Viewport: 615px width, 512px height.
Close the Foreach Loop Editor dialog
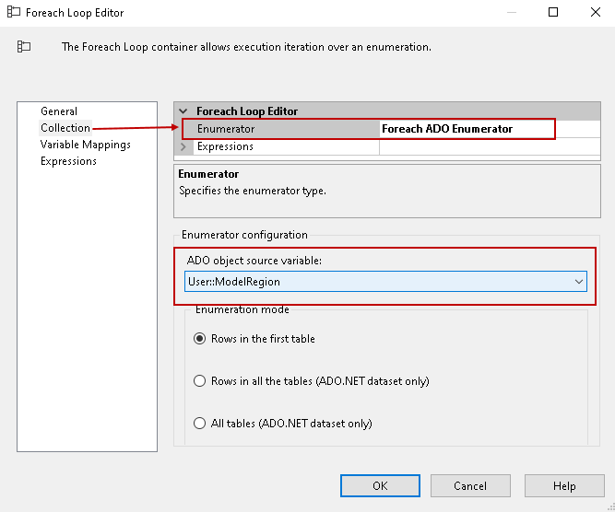point(595,13)
